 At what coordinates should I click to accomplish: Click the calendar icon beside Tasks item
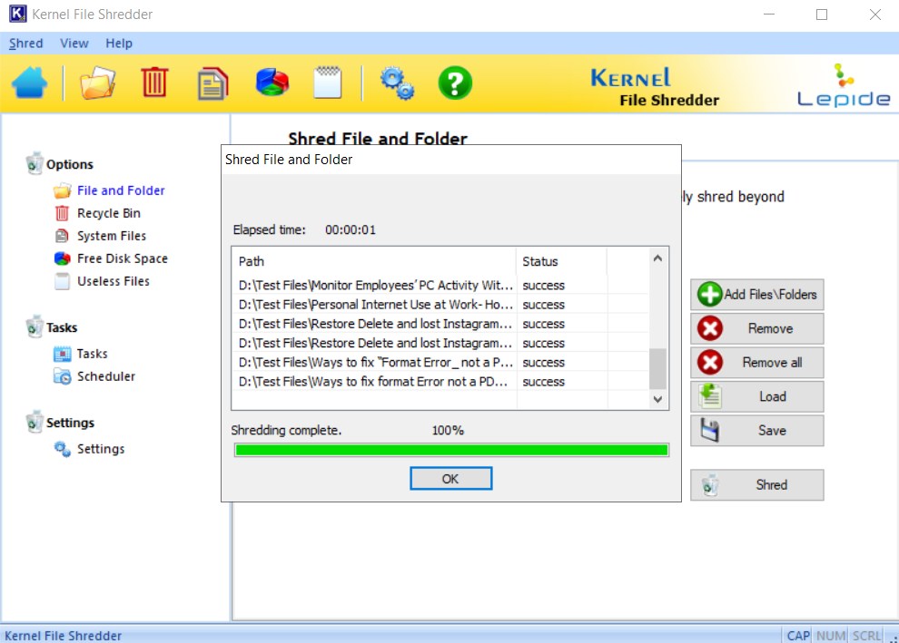[x=62, y=354]
